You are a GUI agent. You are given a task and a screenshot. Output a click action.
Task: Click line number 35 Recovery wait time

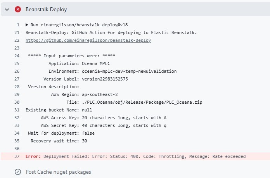tap(17, 141)
